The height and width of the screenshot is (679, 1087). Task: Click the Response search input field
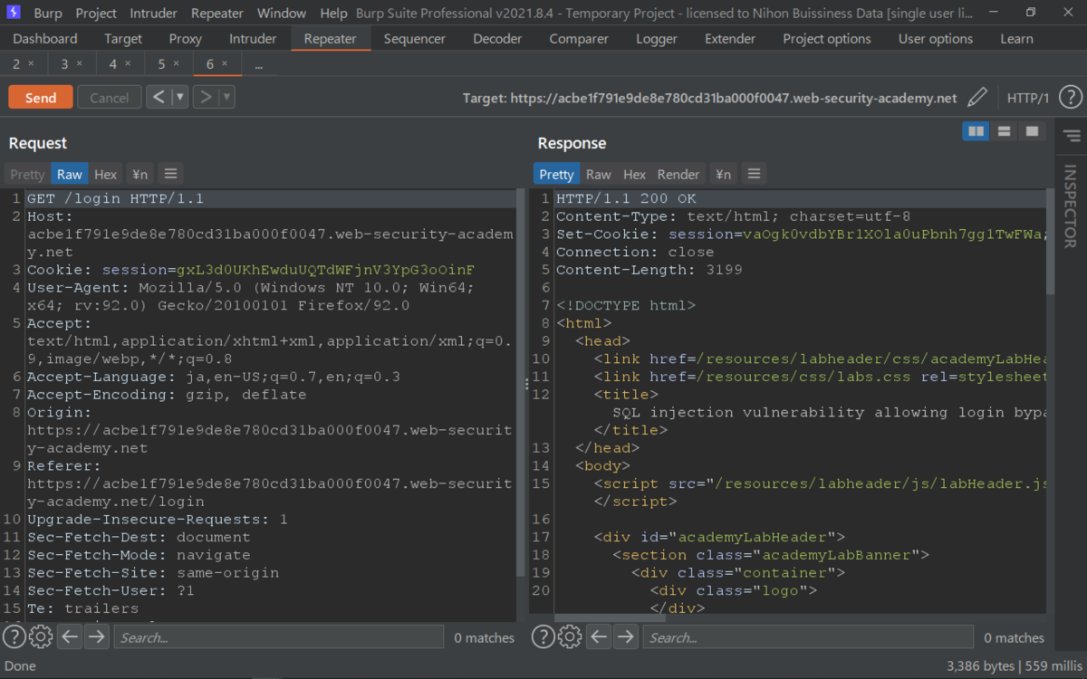(x=808, y=637)
